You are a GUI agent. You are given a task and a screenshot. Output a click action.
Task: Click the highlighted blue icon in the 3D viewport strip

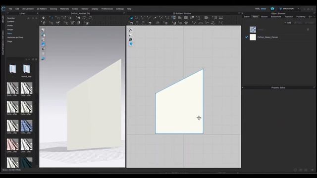click(x=43, y=44)
